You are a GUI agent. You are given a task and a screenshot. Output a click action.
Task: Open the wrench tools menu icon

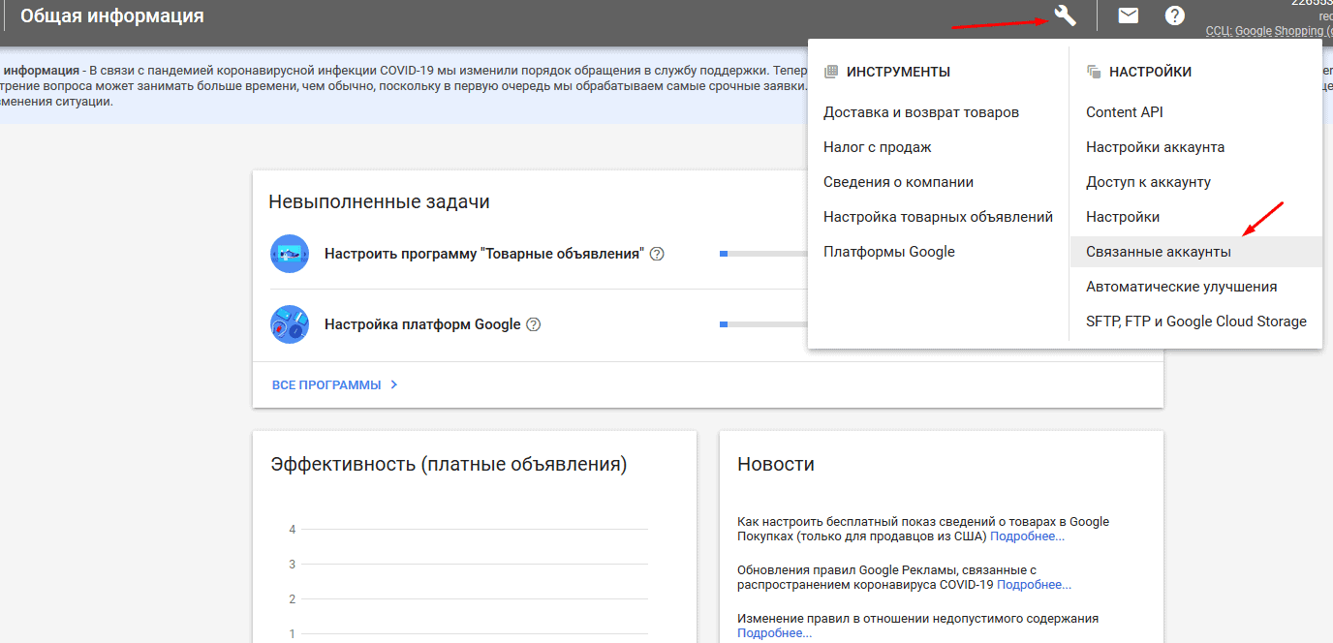click(x=1065, y=15)
